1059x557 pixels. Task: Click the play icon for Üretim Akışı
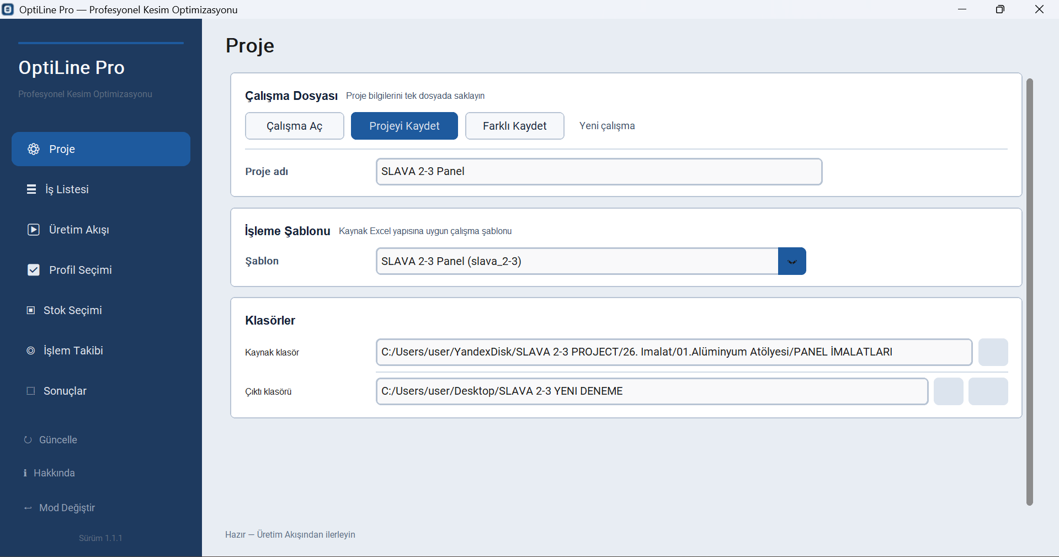click(34, 230)
